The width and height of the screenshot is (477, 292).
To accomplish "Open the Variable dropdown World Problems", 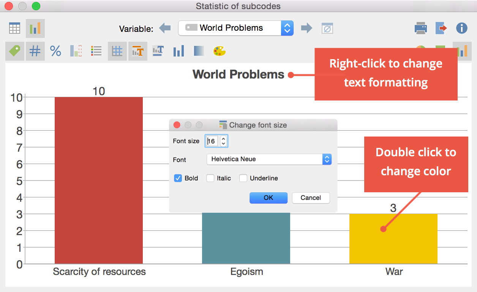I will pos(236,28).
